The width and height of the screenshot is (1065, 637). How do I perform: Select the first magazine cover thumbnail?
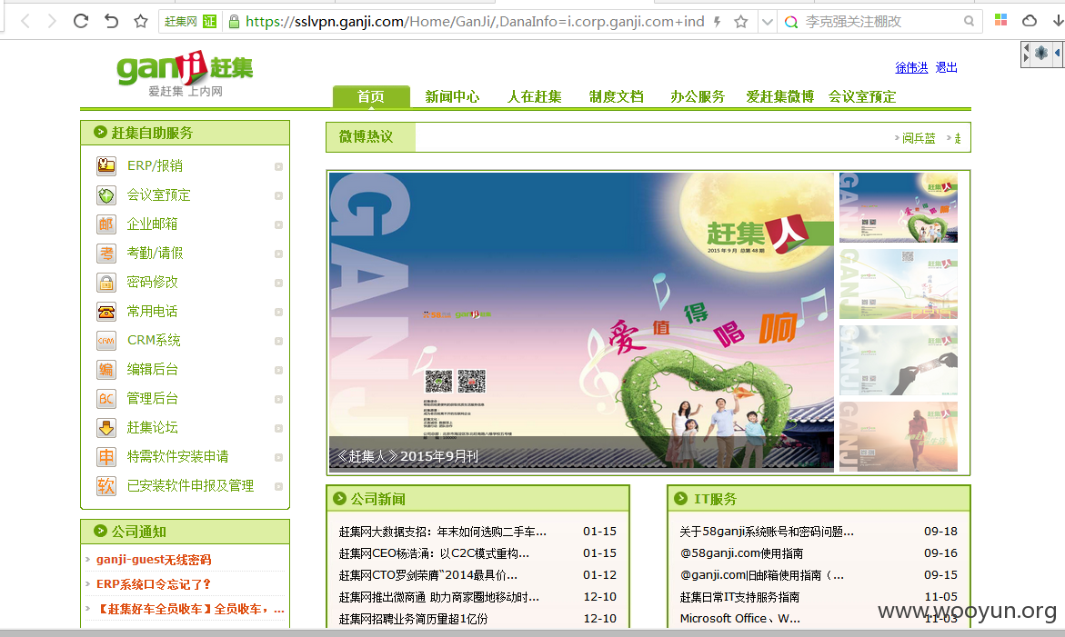click(x=899, y=207)
